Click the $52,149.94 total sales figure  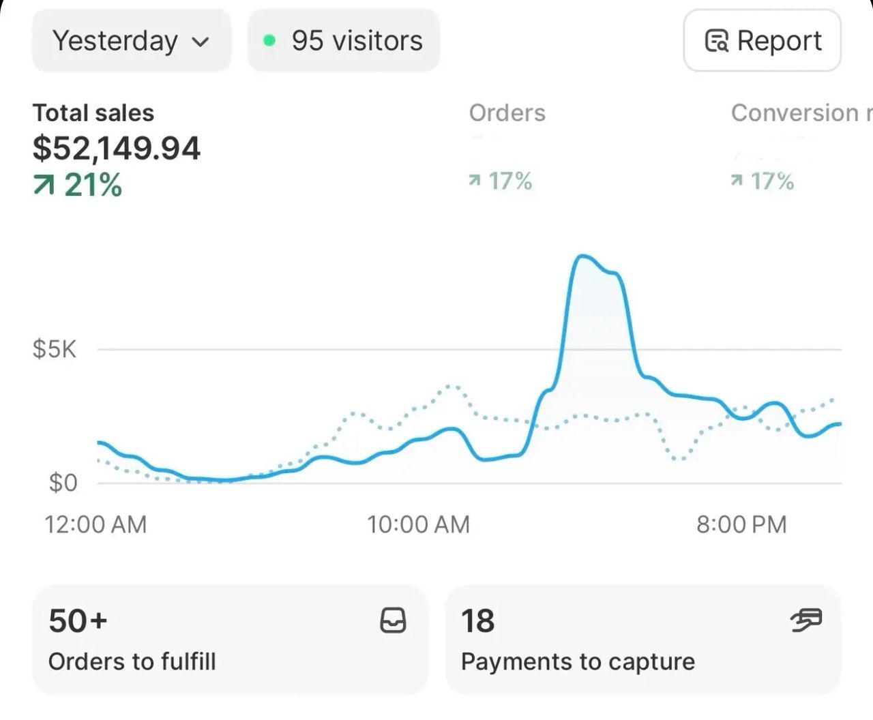tap(117, 149)
